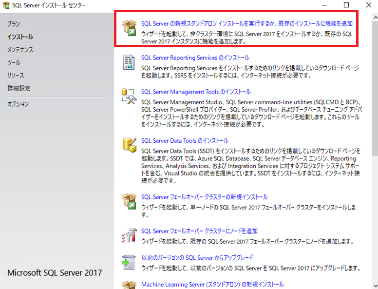Open SQL Server Data Tools のインストール link
Image resolution: width=378 pixels, height=289 pixels.
[x=185, y=141]
